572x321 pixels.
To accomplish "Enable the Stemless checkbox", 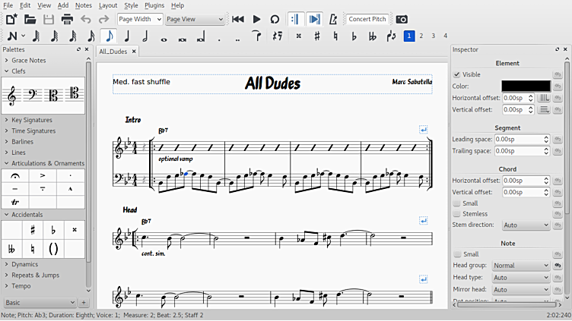I will [x=456, y=214].
